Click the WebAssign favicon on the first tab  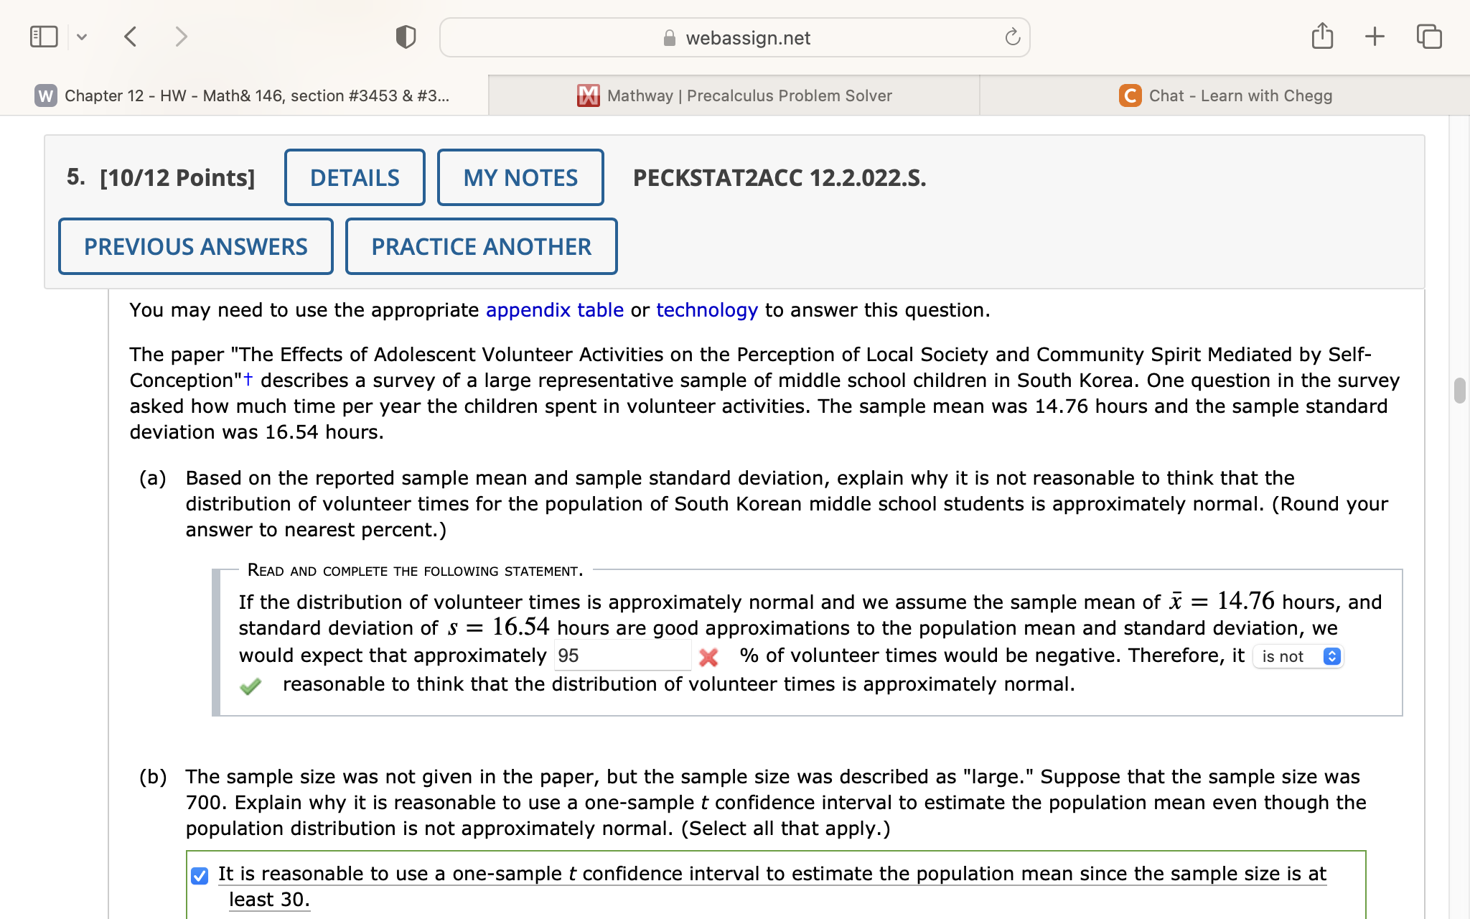(x=45, y=95)
